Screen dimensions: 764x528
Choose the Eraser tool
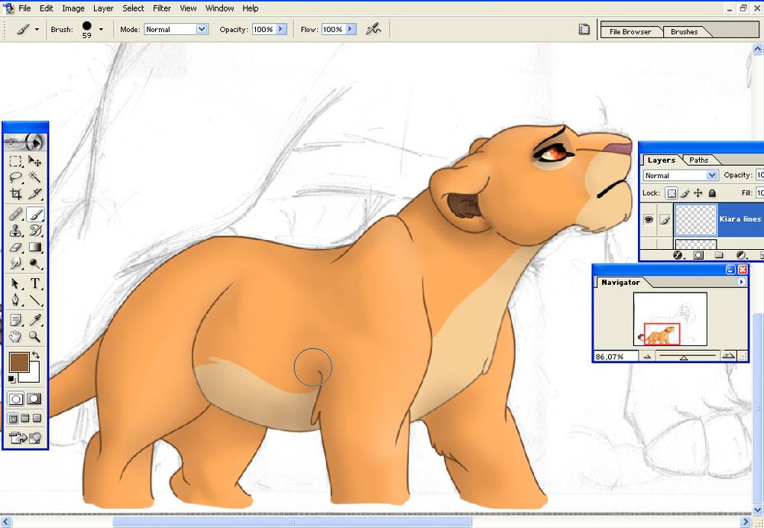coord(15,247)
